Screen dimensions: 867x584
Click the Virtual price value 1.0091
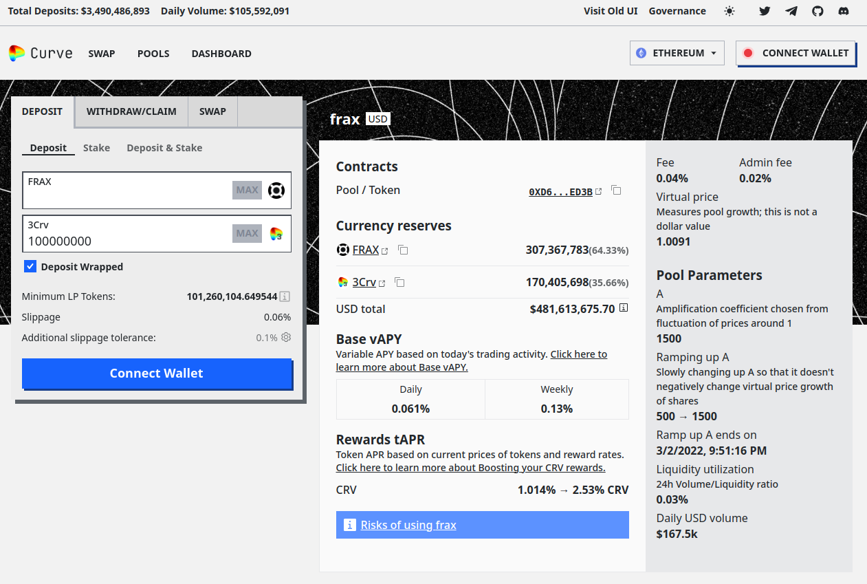[673, 241]
